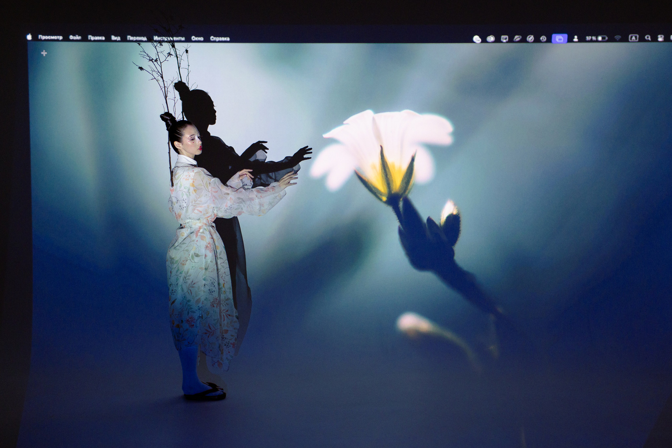Open the Инструменты menu

click(x=169, y=38)
